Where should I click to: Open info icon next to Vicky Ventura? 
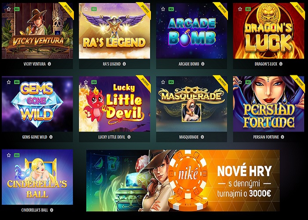click(x=49, y=64)
